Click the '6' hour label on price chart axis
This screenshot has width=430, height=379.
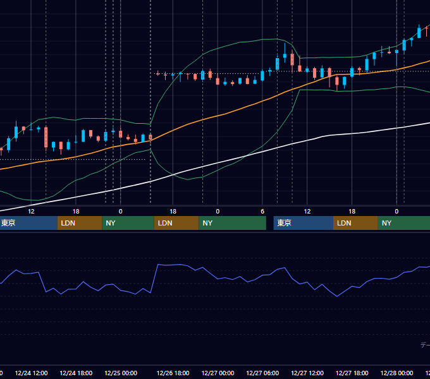click(262, 212)
